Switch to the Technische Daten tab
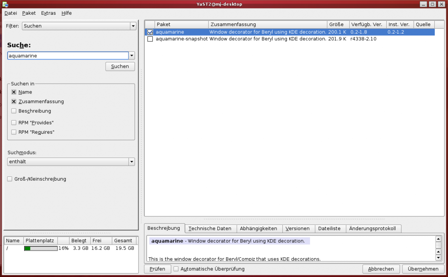Screen dimensions: 448x277 pyautogui.click(x=210, y=229)
